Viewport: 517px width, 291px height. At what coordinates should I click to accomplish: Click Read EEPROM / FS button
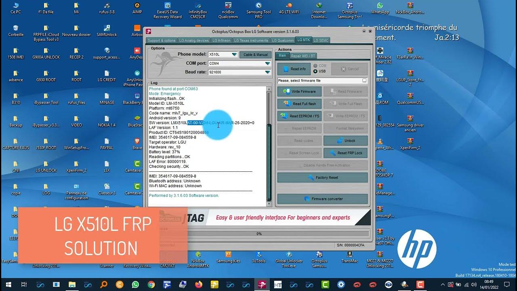click(x=300, y=116)
